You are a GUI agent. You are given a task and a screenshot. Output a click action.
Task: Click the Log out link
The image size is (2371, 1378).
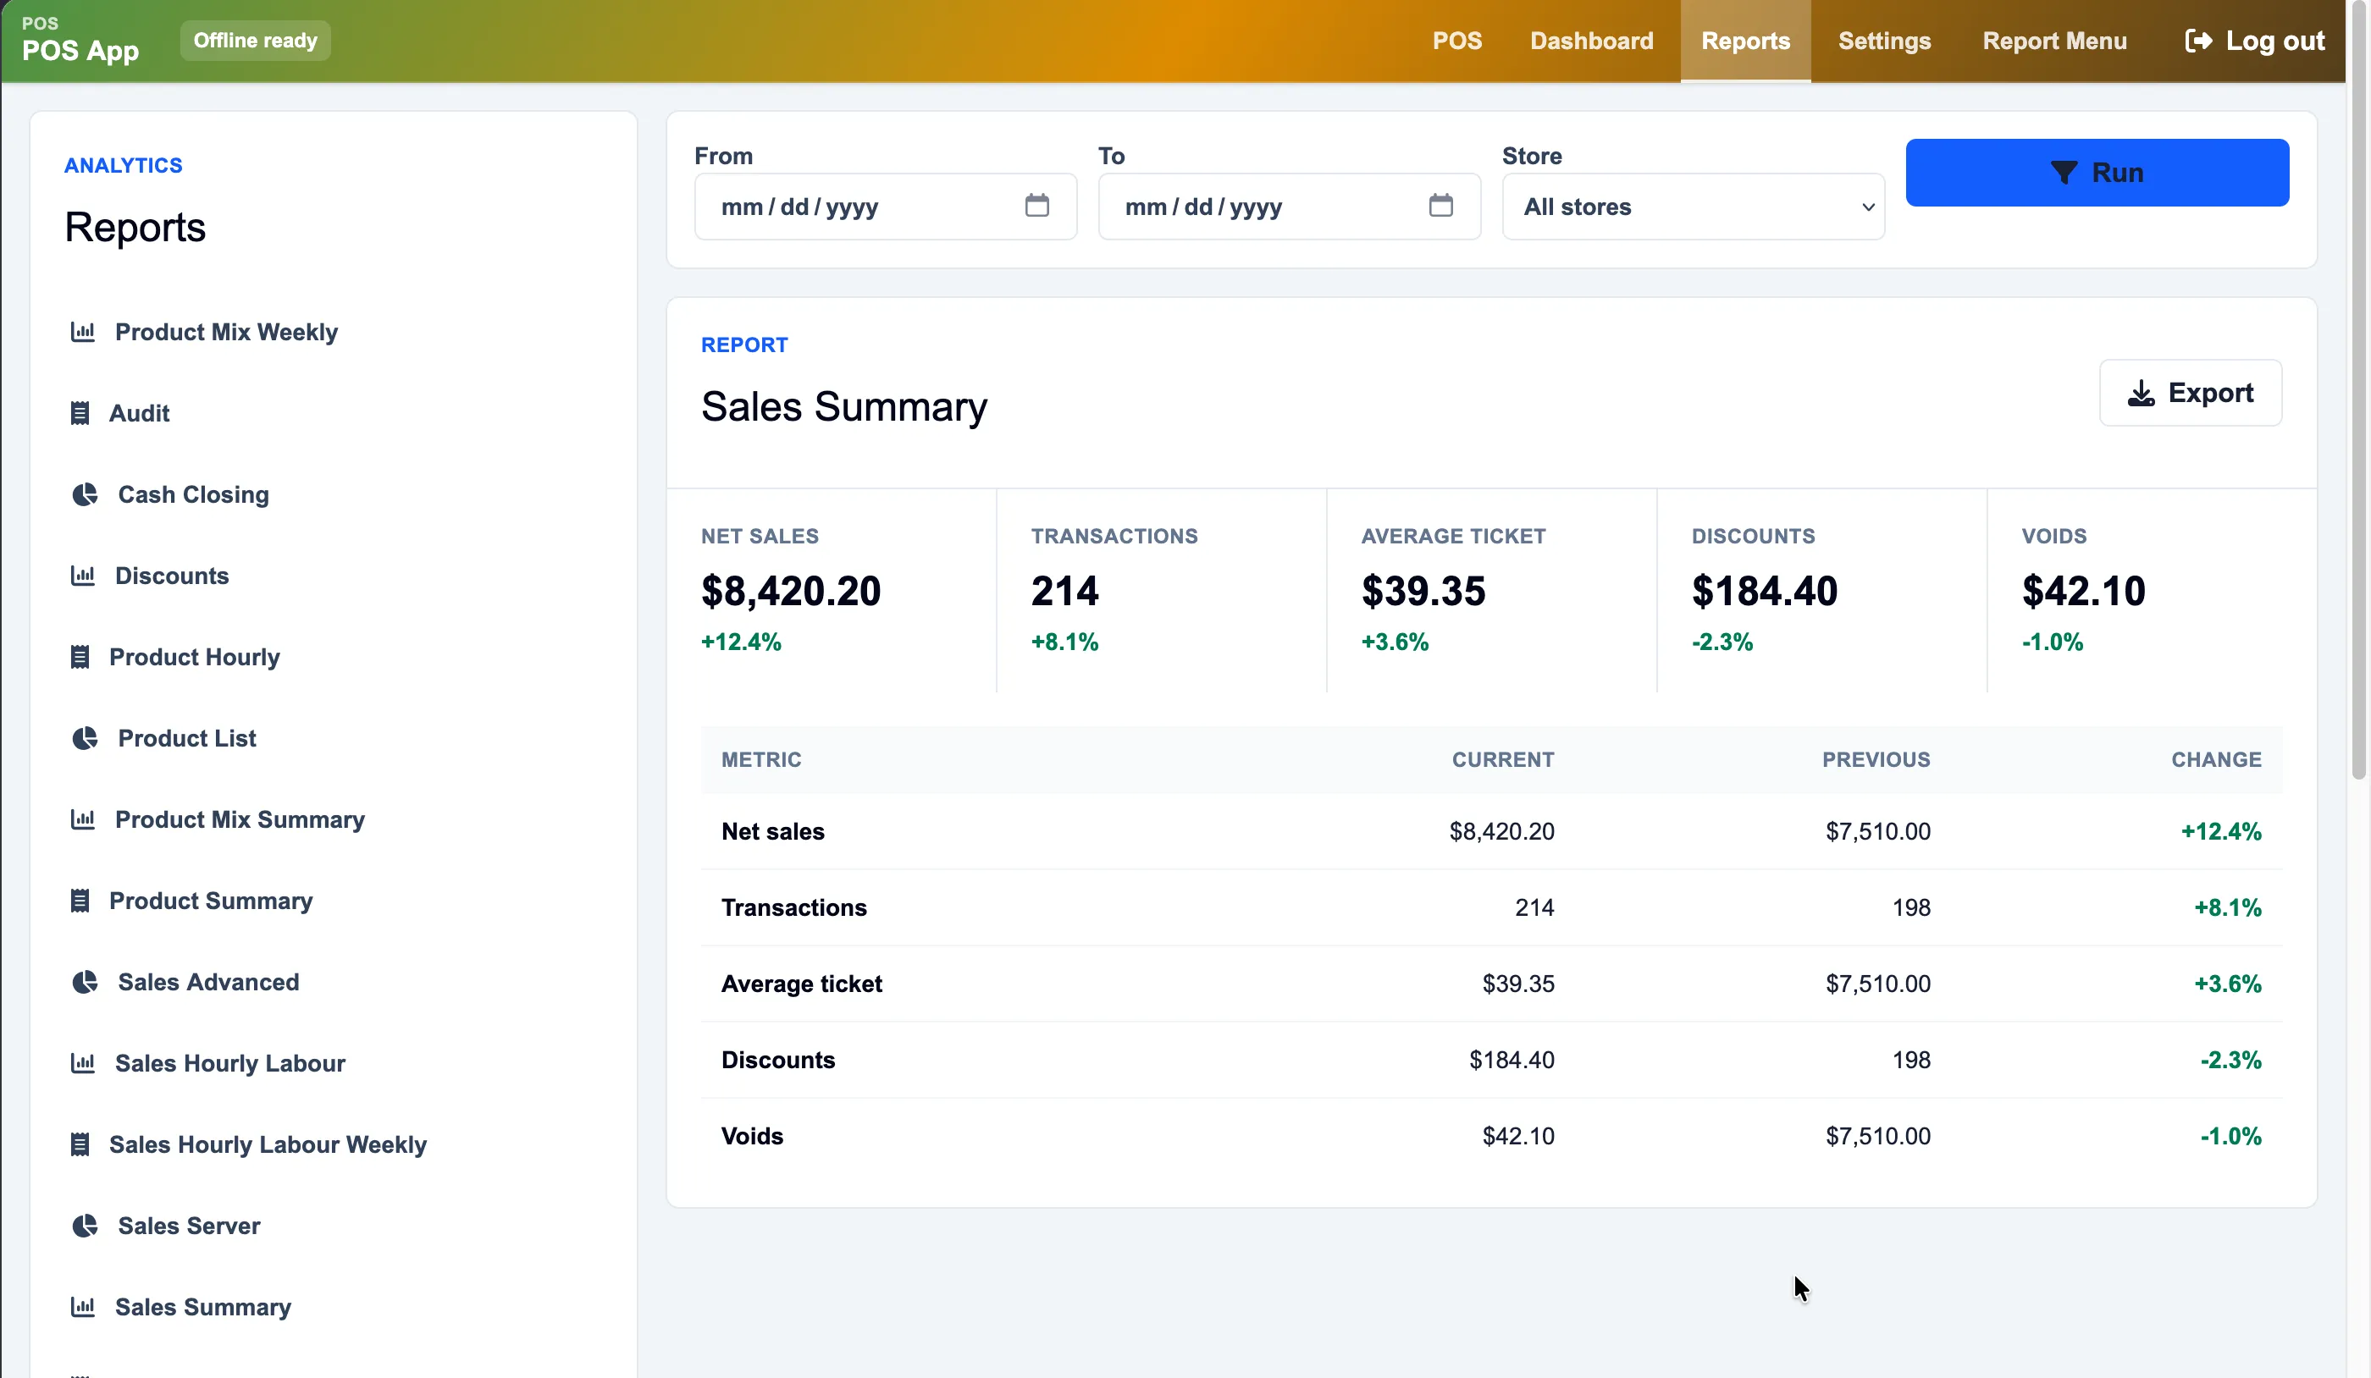point(2254,41)
